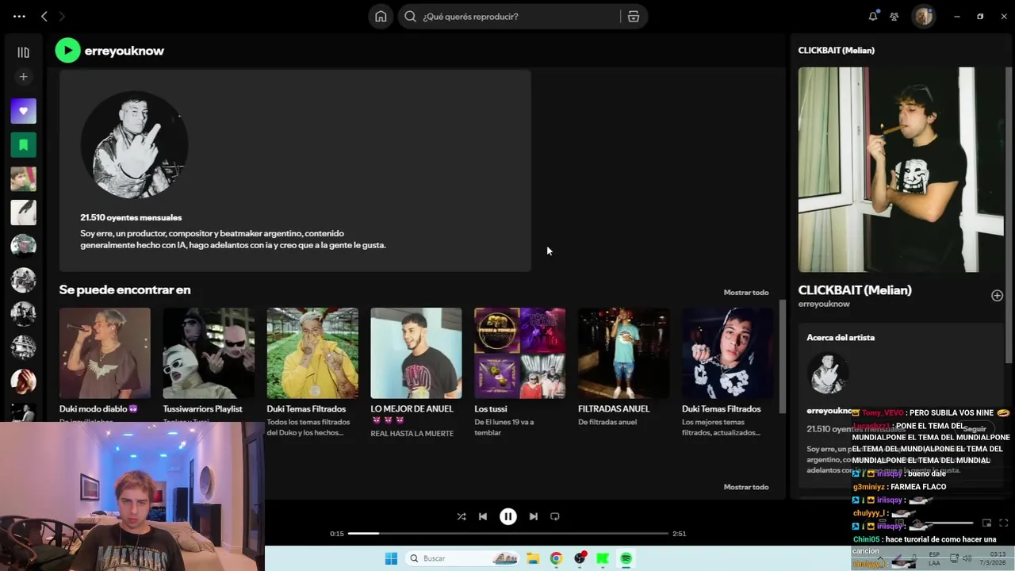Skip to next track
The height and width of the screenshot is (571, 1015).
pyautogui.click(x=534, y=516)
